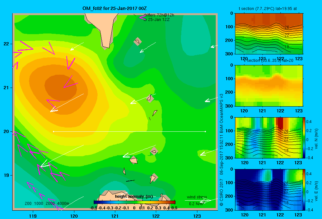The height and width of the screenshot is (219, 322).
Task: Click the 0.4 tick on vel. N color bar
Action: click(309, 122)
